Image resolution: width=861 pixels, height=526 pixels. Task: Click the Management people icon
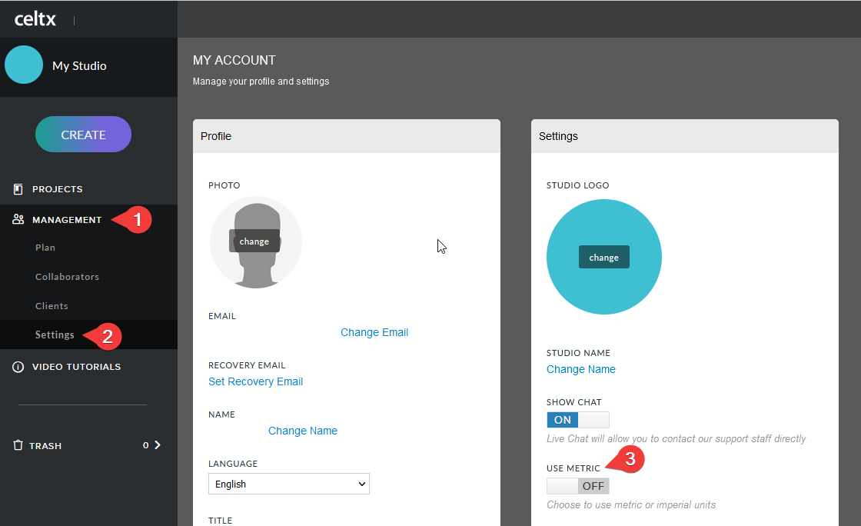point(18,219)
